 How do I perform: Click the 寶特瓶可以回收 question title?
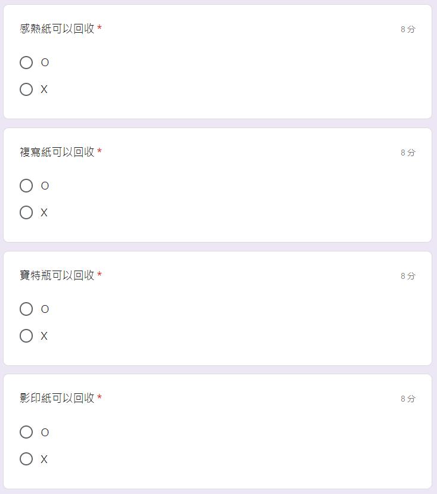point(57,275)
